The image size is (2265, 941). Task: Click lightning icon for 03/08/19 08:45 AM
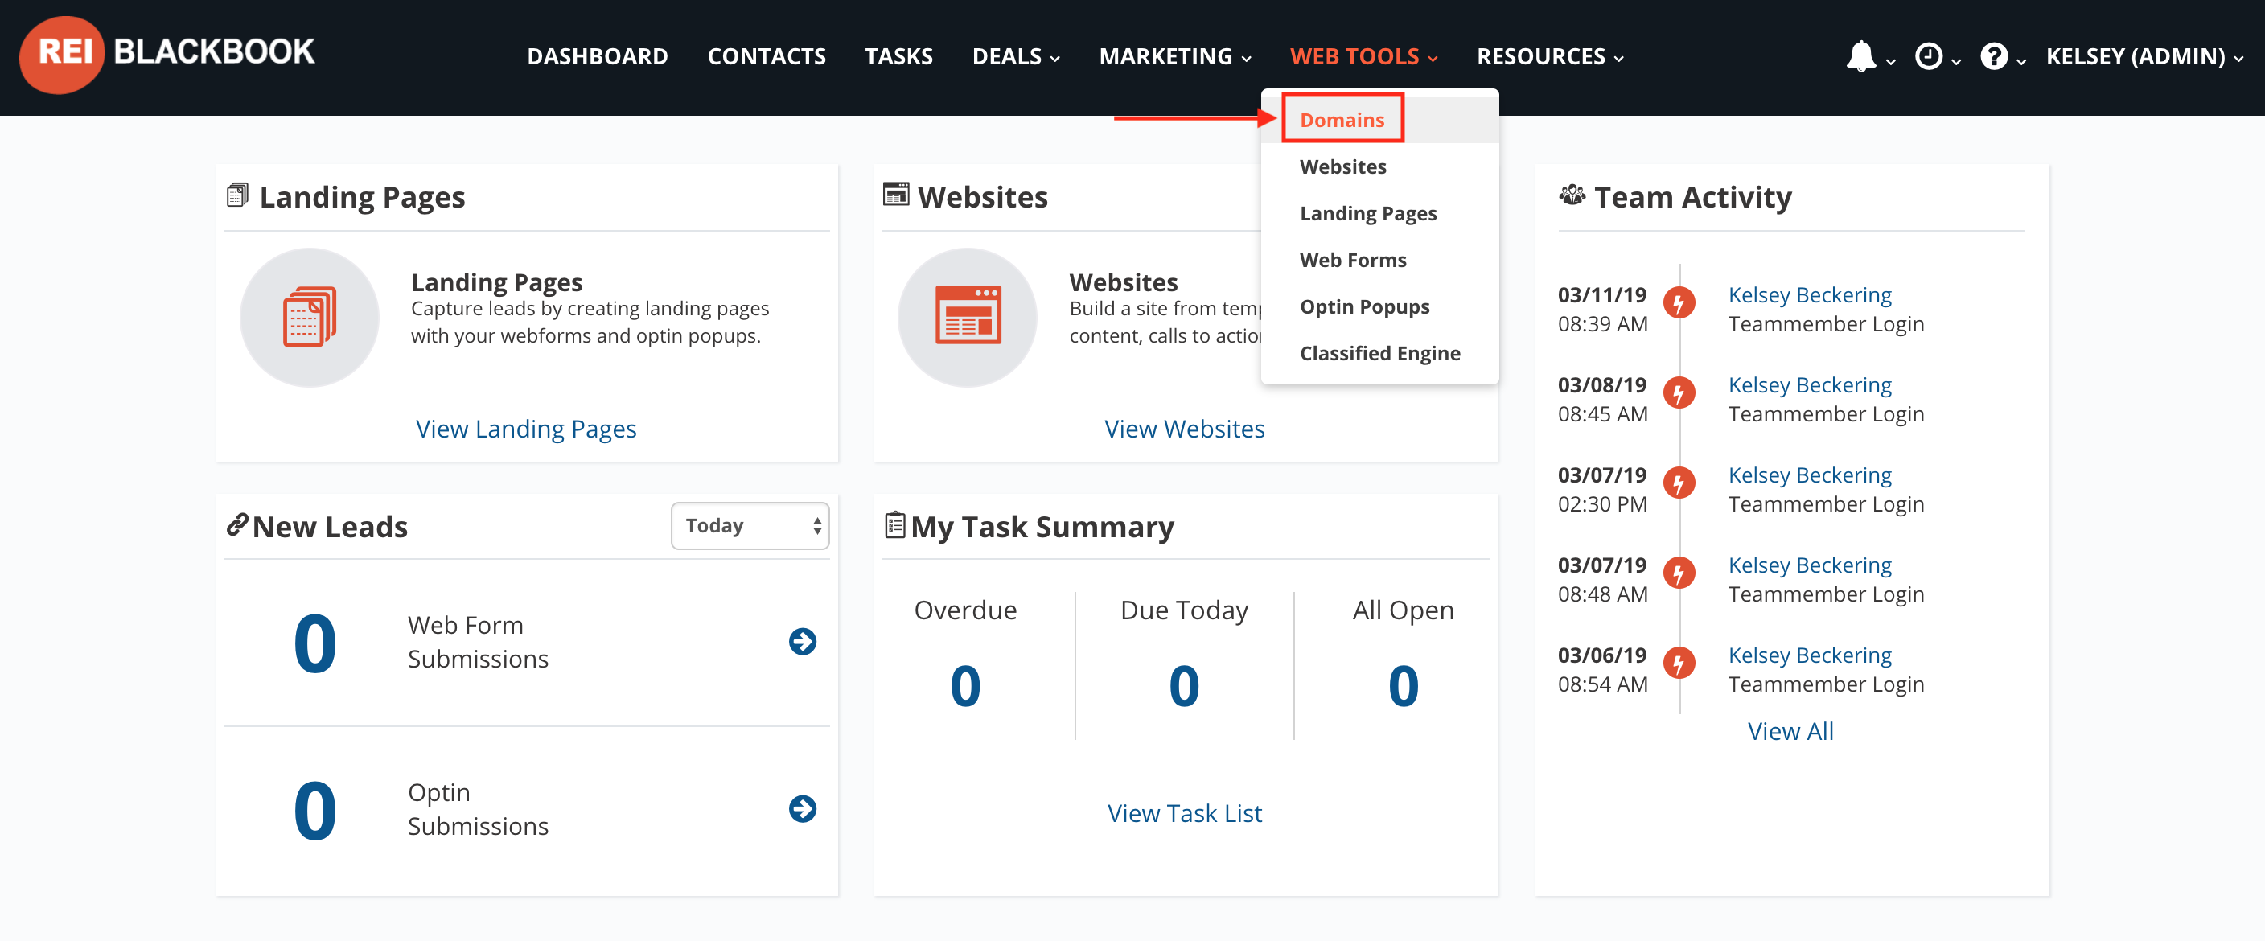click(1679, 393)
